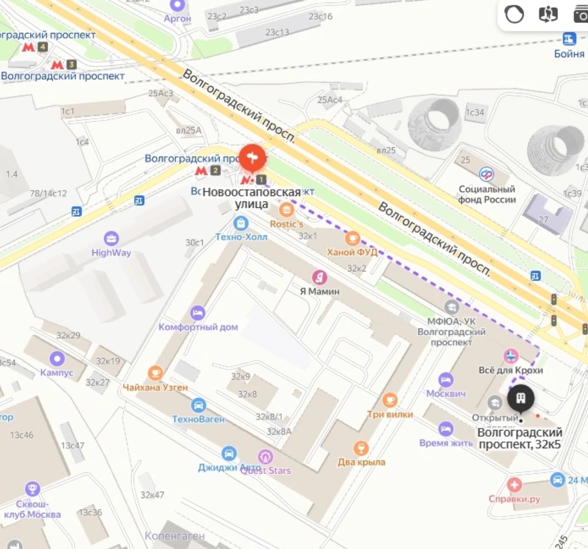Screen dimensions: 588x549
Task: Click the Чайхана Узген cafe icon
Action: pyautogui.click(x=155, y=374)
